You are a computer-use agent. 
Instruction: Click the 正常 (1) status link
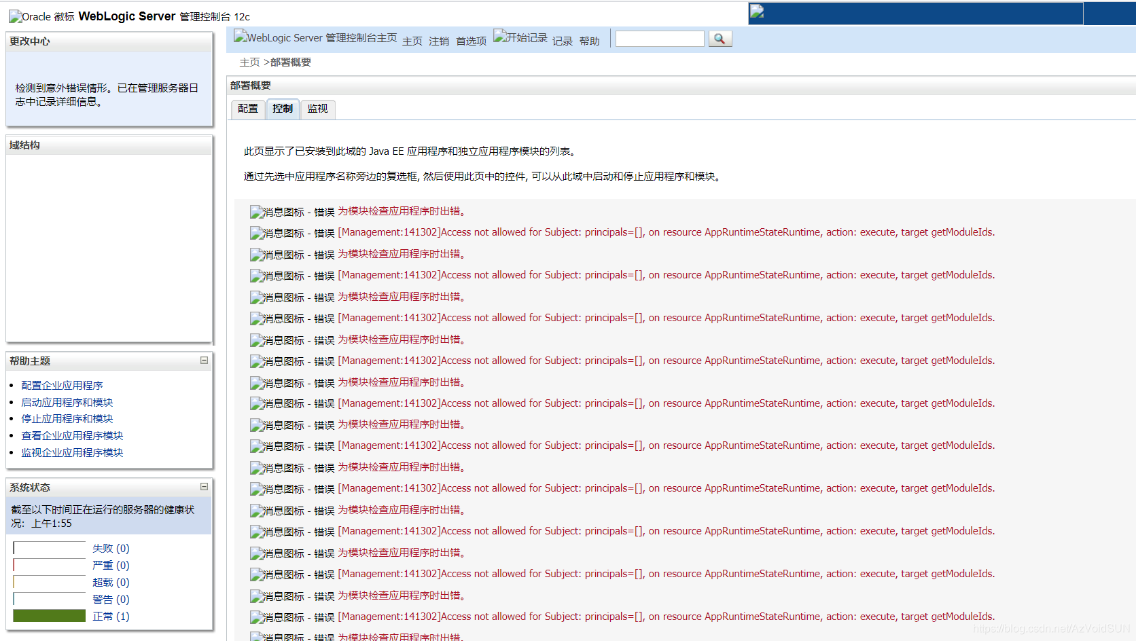(x=111, y=617)
